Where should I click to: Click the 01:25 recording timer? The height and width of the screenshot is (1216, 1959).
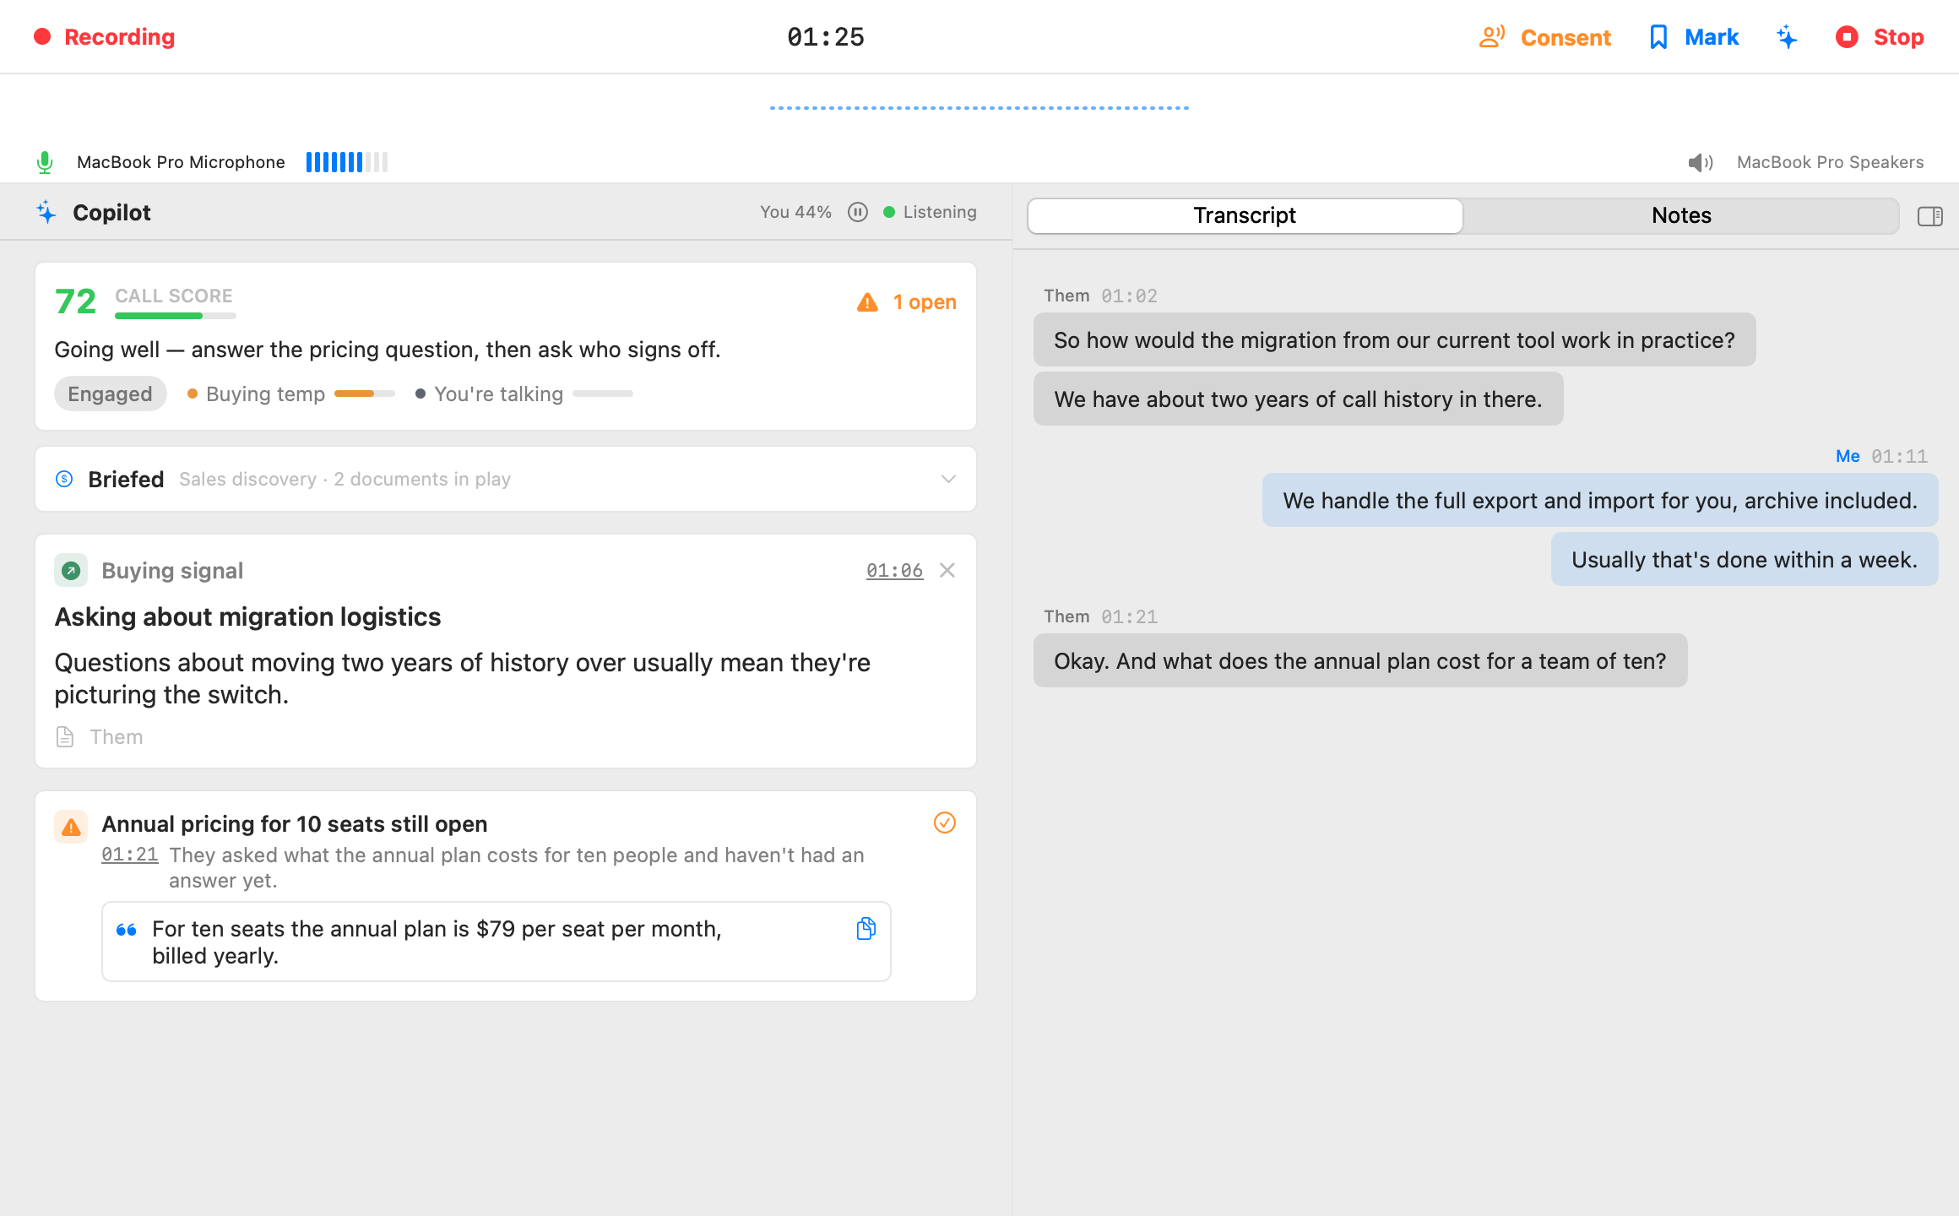826,37
